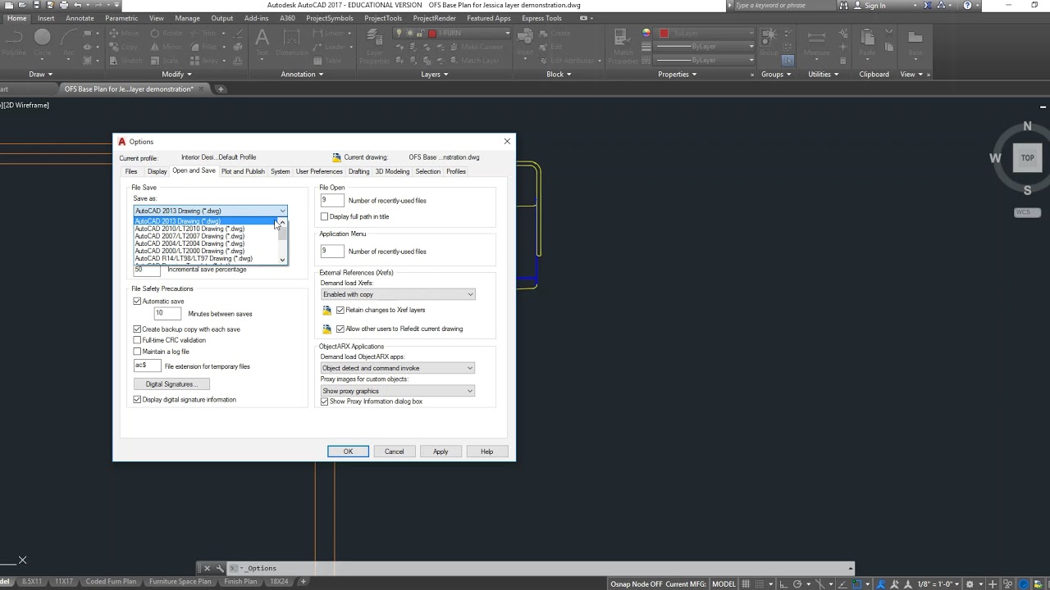
Task: Select the Arc drawing tool
Action: (x=69, y=43)
